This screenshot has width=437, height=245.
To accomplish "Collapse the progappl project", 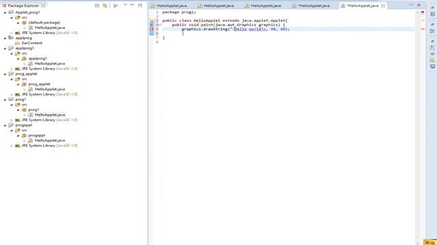I will (x=5, y=125).
